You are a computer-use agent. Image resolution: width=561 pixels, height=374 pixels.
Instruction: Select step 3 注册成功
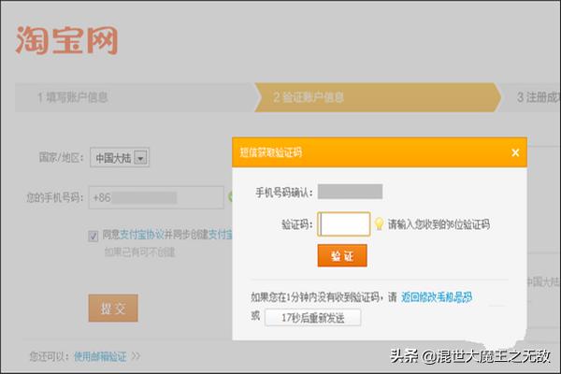tap(533, 97)
